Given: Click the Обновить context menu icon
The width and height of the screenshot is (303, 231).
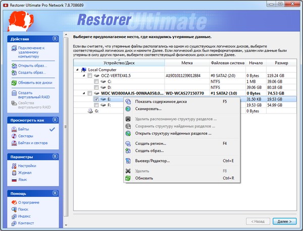Looking at the screenshot, I should [x=128, y=178].
